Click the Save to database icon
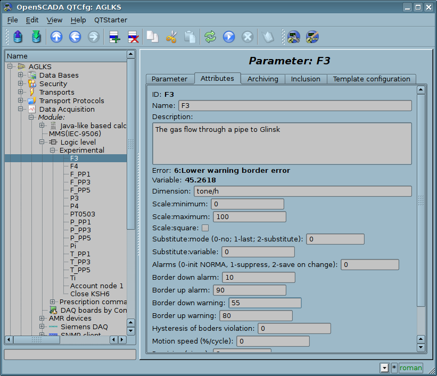This screenshot has height=376, width=437. (36, 37)
